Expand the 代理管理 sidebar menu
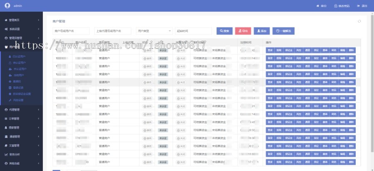 [21, 110]
